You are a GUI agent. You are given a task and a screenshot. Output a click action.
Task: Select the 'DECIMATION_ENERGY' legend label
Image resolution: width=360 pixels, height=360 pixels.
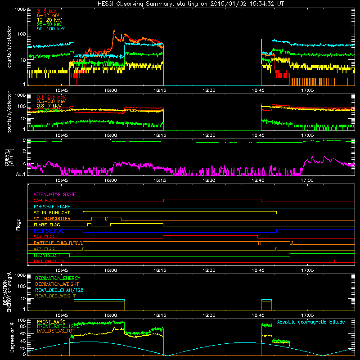tap(58, 278)
